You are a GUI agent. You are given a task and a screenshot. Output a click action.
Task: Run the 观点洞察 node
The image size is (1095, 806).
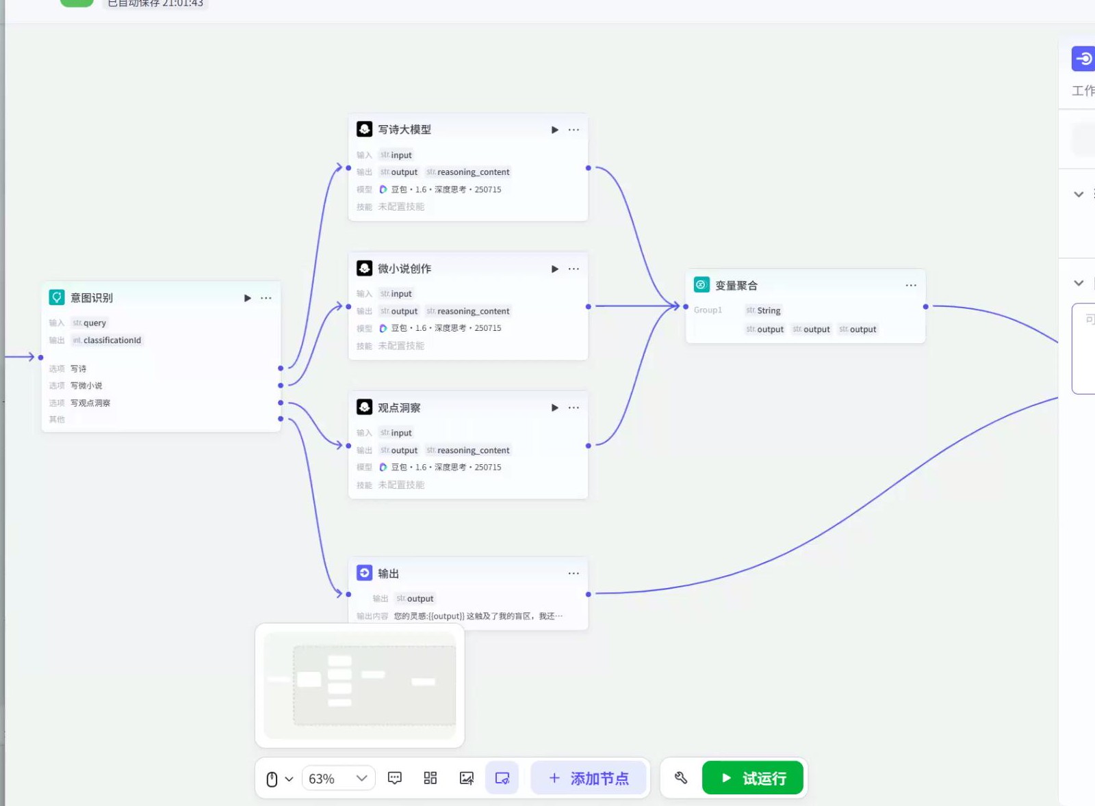[x=555, y=407]
